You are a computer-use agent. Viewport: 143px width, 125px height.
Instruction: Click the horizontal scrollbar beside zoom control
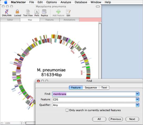click(x=30, y=123)
